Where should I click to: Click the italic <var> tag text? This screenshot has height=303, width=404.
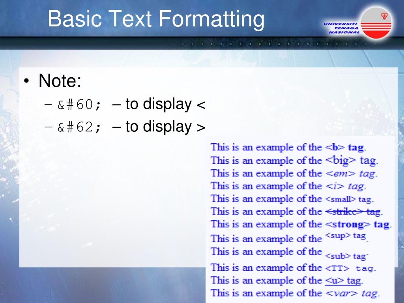[352, 293]
